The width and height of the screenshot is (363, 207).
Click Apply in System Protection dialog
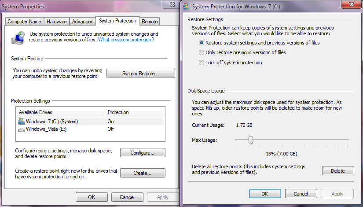[337, 194]
